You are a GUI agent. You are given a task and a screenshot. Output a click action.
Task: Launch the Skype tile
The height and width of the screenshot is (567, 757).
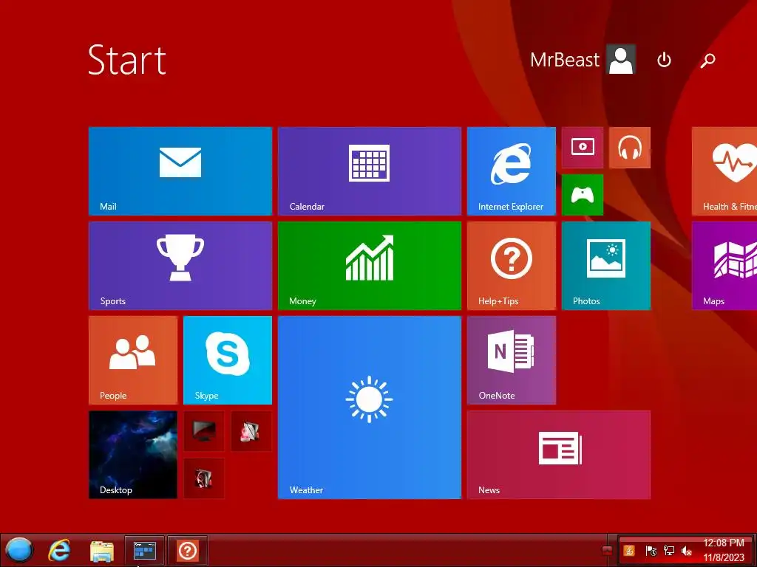[x=228, y=360]
